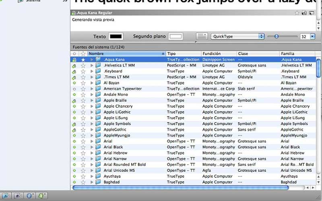Click the green lock icon of the Apple Braille row
Image resolution: width=322 pixels, height=201 pixels.
click(74, 101)
